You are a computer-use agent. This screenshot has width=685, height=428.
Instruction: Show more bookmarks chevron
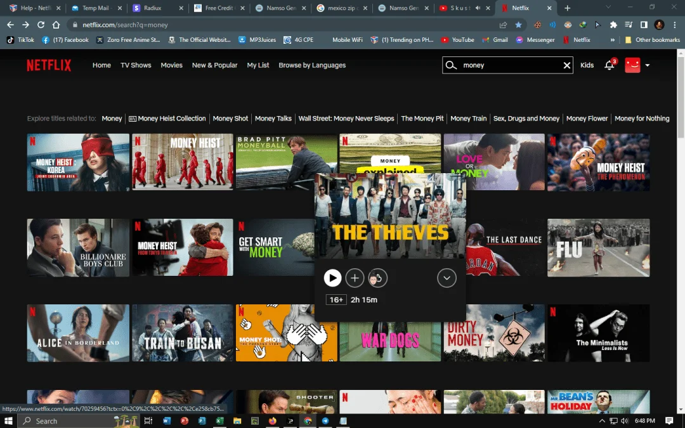[613, 40]
